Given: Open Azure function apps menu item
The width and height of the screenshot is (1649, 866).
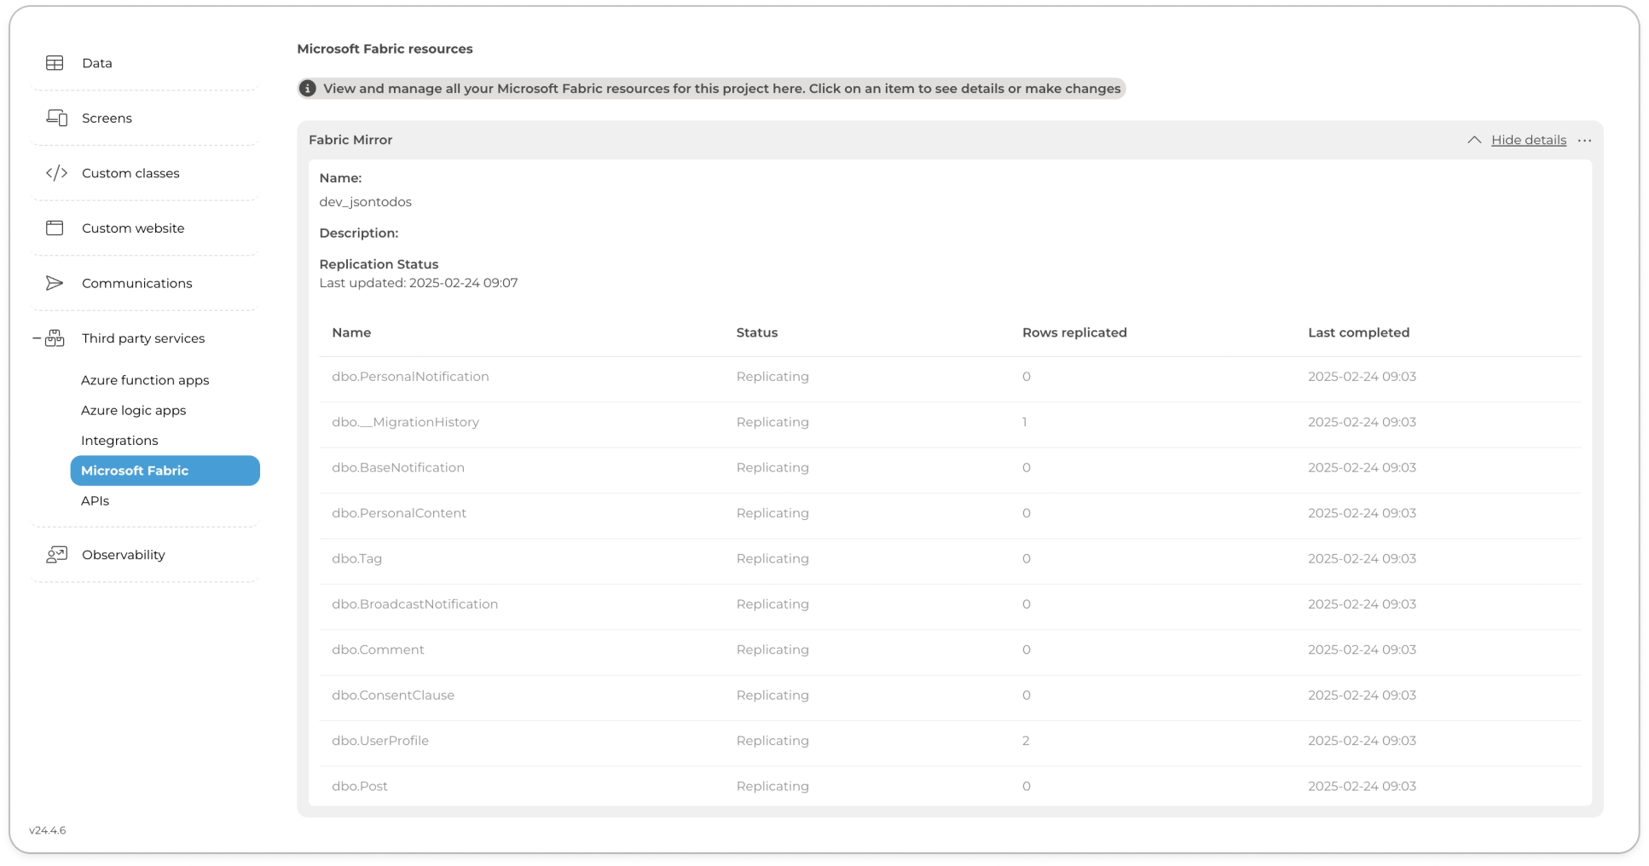Looking at the screenshot, I should [x=145, y=380].
